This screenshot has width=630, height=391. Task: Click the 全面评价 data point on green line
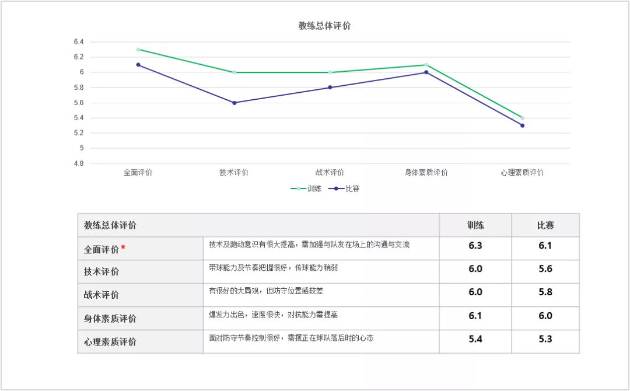tap(136, 50)
